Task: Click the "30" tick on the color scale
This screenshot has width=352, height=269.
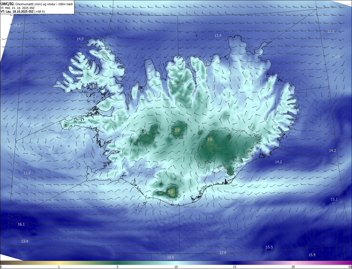Action: (x=293, y=267)
